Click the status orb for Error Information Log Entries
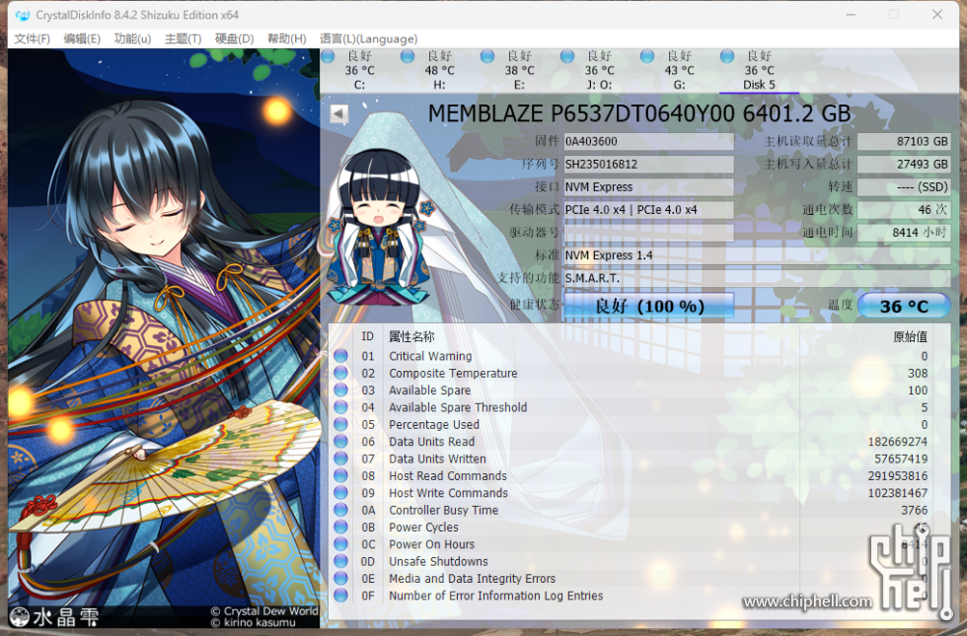Screen dimensions: 967x636 click(340, 596)
